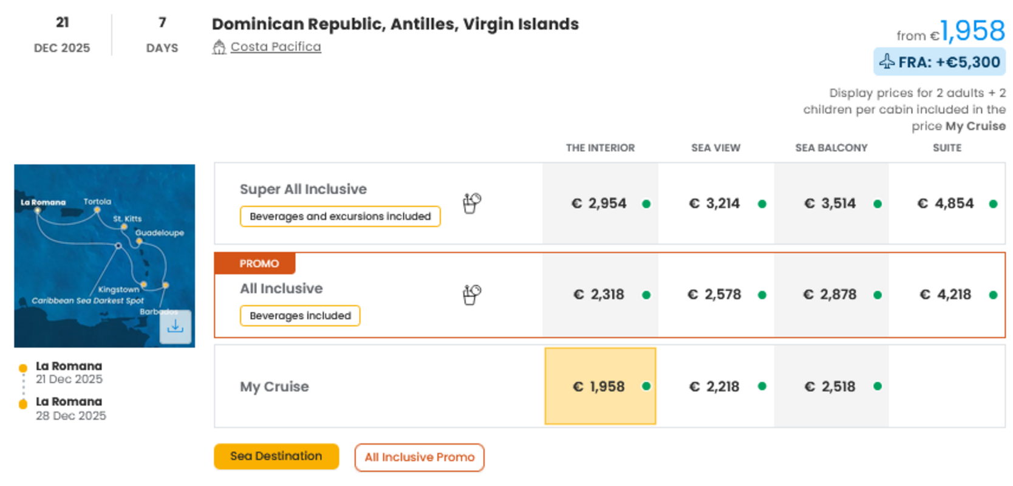Click the ship icon beside Costa Pacifica

tap(219, 47)
